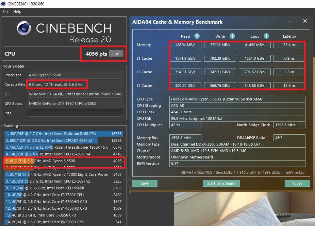Image resolution: width=315 pixels, height=226 pixels.
Task: Select ranking row Xeon CPU E5-2697 v2
Action: coord(64,181)
